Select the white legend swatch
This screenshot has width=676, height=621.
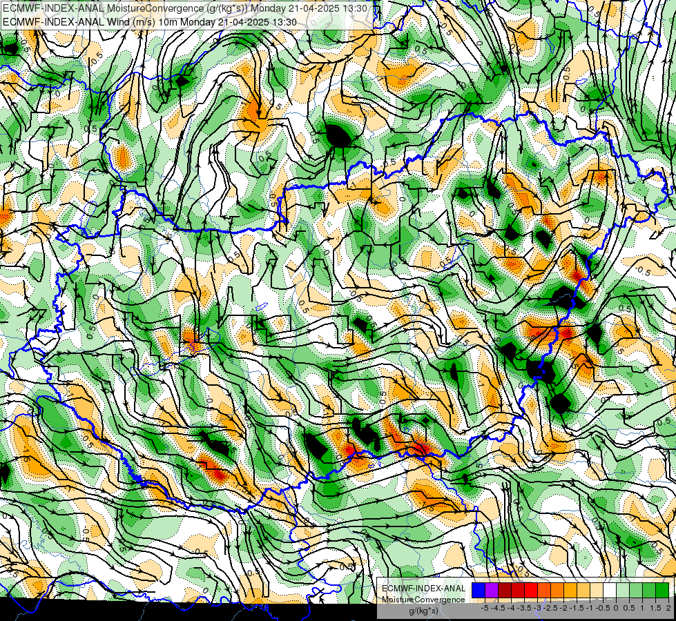coord(610,591)
